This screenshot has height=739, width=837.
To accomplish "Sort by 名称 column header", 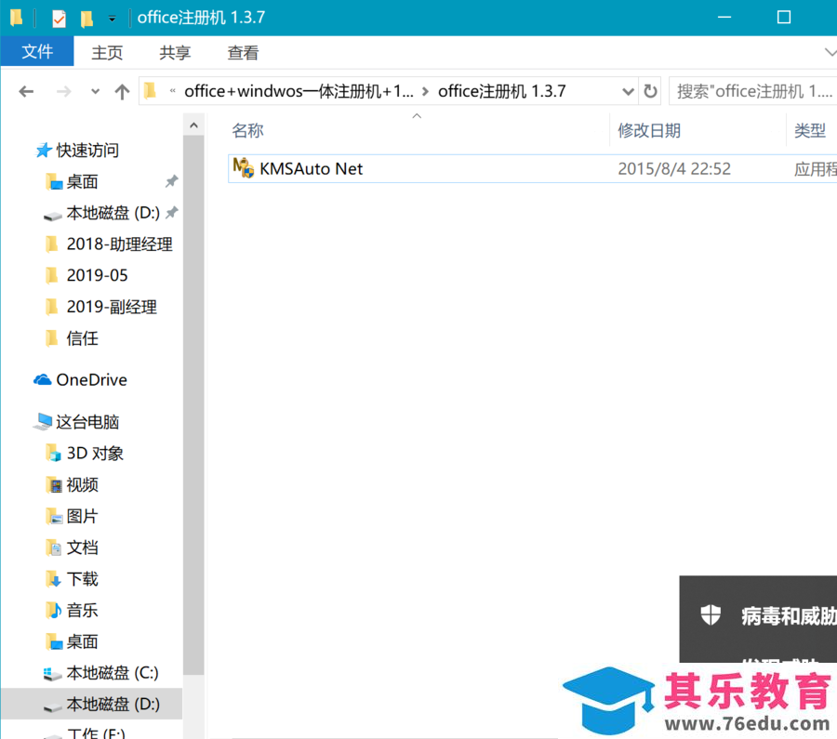I will pyautogui.click(x=247, y=131).
